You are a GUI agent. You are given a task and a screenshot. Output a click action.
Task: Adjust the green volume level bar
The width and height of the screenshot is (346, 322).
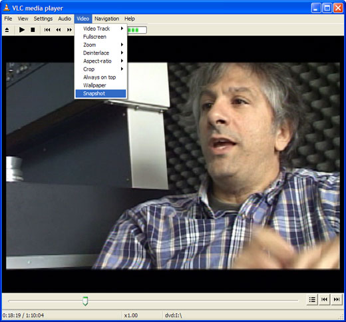coord(136,30)
